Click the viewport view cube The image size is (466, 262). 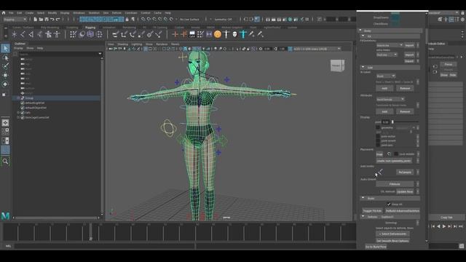pyautogui.click(x=337, y=65)
